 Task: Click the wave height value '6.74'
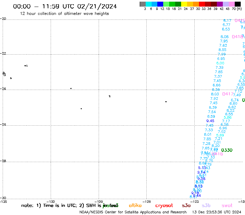[x=235, y=100]
